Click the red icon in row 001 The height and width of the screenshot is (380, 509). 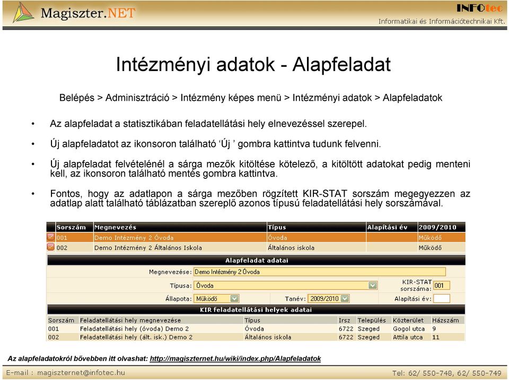[x=51, y=237]
